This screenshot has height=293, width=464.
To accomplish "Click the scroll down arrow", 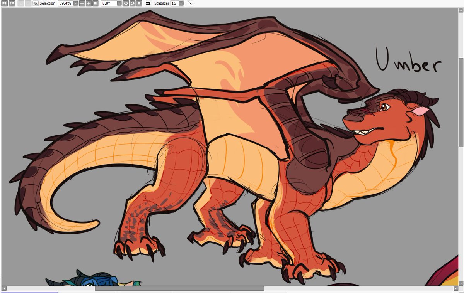I will pos(461,283).
